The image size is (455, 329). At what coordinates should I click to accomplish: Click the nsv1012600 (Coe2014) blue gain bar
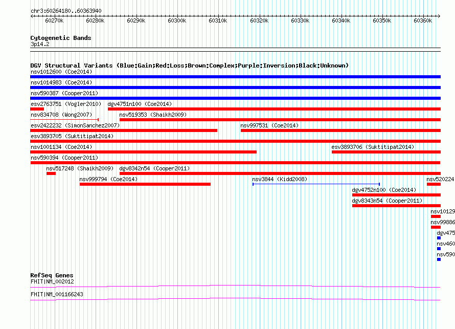coord(235,77)
